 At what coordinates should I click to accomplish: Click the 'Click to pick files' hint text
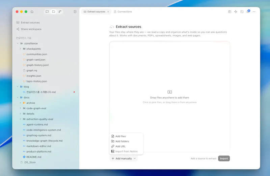pyautogui.click(x=170, y=102)
